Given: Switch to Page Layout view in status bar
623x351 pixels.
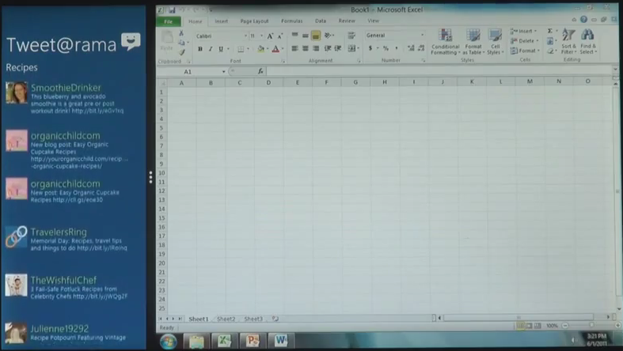Looking at the screenshot, I should pyautogui.click(x=529, y=326).
